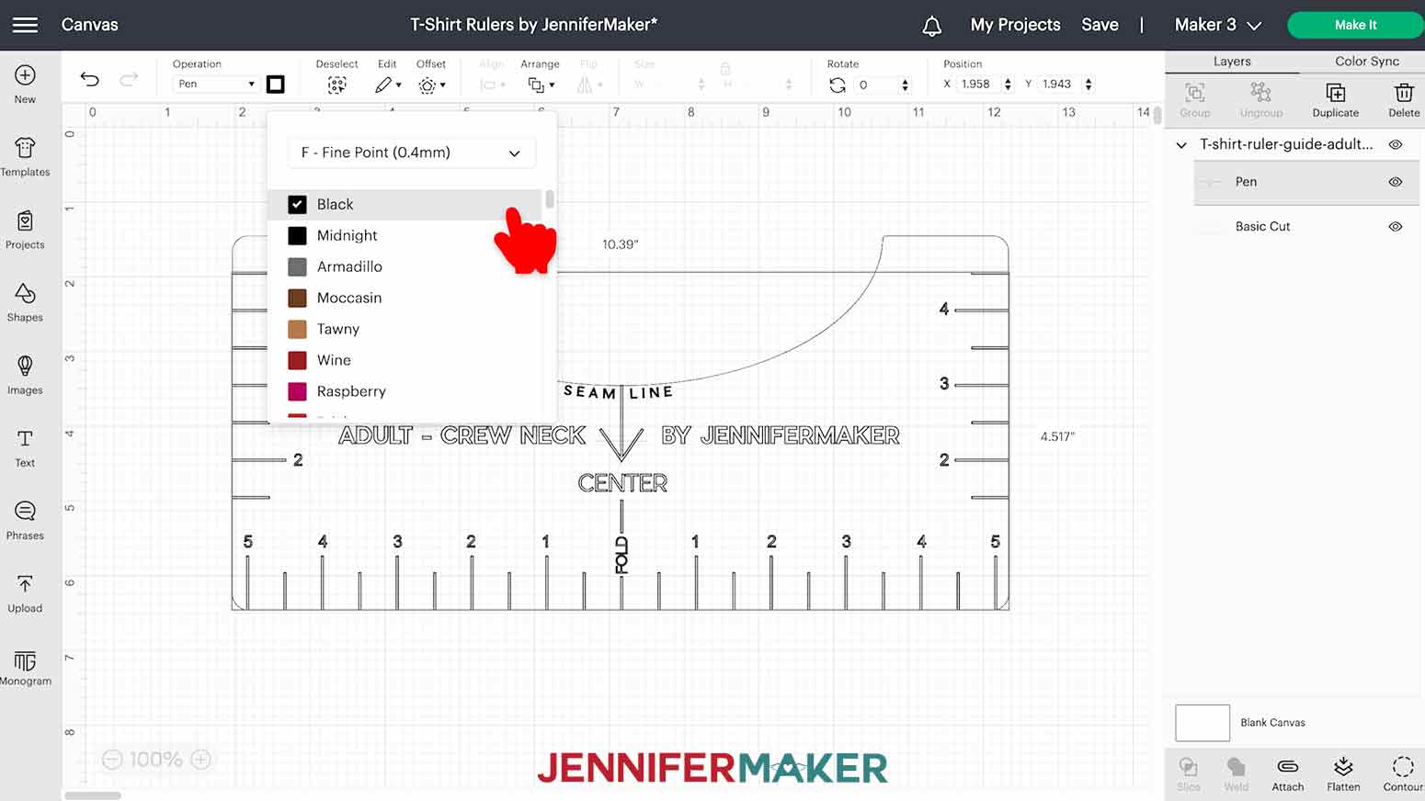Click the Redo arrow

tap(130, 80)
